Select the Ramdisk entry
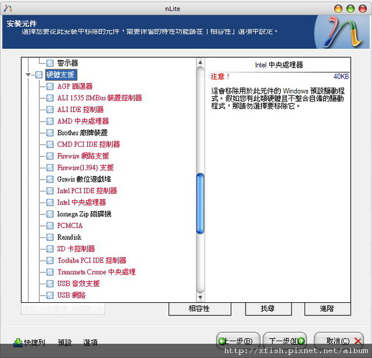The height and width of the screenshot is (358, 372). [x=69, y=237]
